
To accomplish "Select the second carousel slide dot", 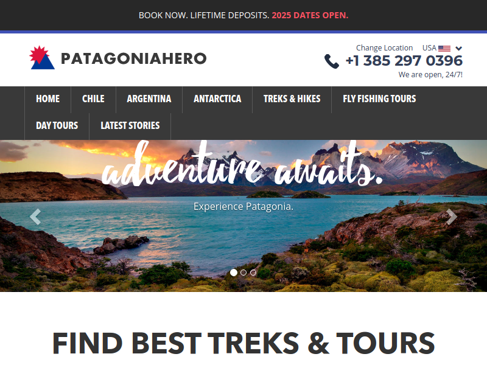I will tap(243, 273).
